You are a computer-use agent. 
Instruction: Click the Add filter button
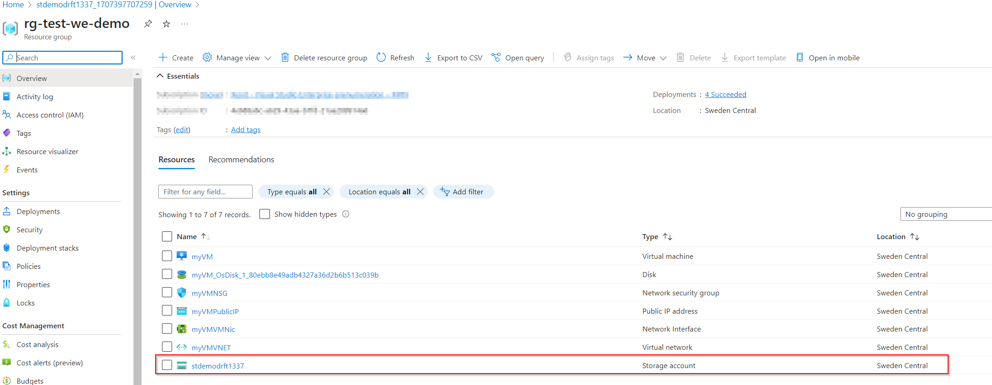[463, 192]
